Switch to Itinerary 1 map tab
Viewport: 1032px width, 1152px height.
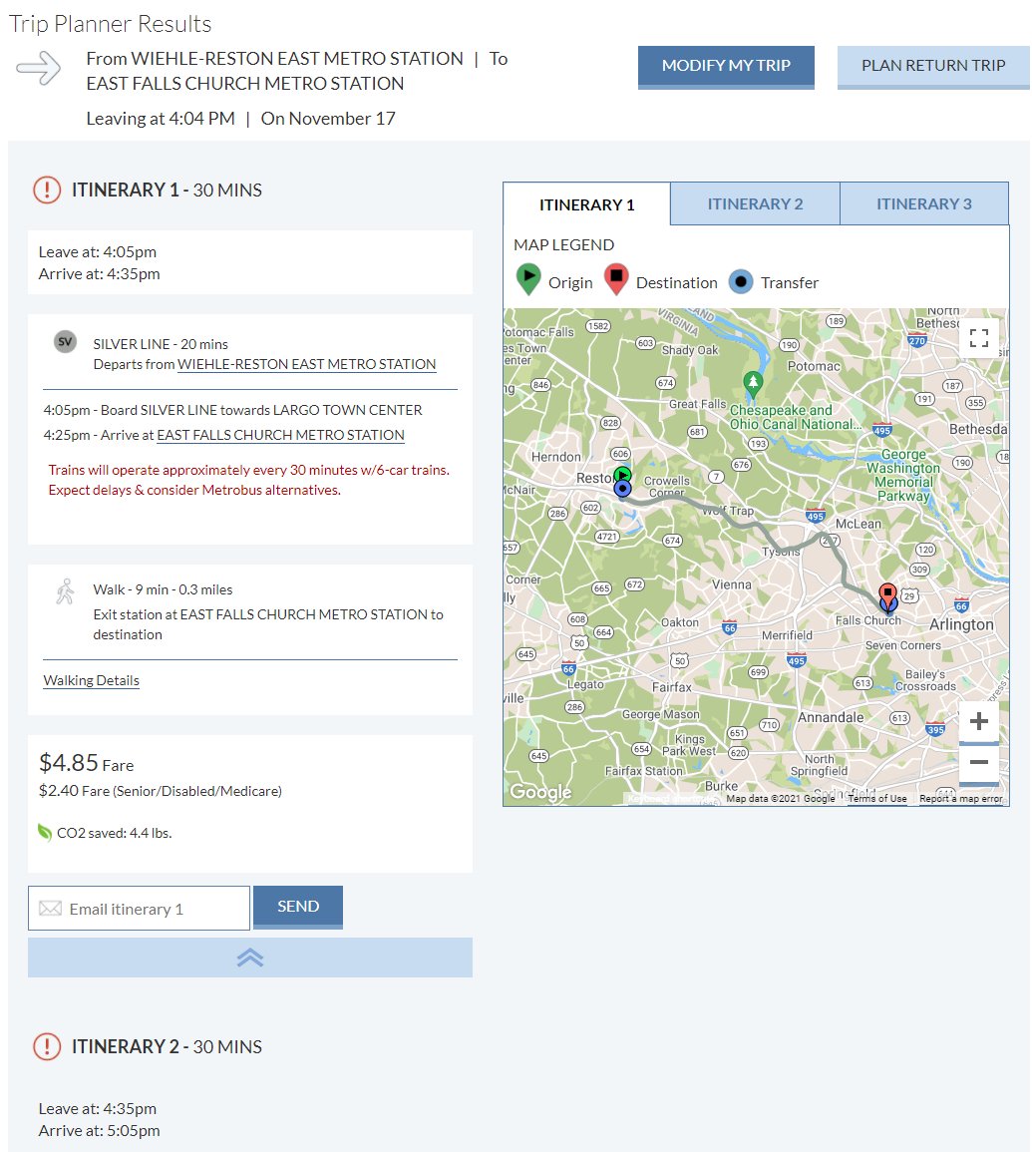coord(587,204)
